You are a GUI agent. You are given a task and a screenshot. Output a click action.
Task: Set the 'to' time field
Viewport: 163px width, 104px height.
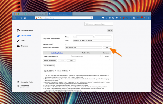(103, 37)
